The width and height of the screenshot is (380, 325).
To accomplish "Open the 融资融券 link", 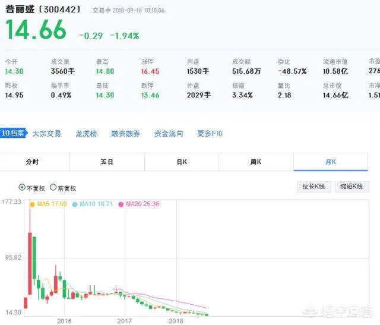I will click(x=125, y=134).
